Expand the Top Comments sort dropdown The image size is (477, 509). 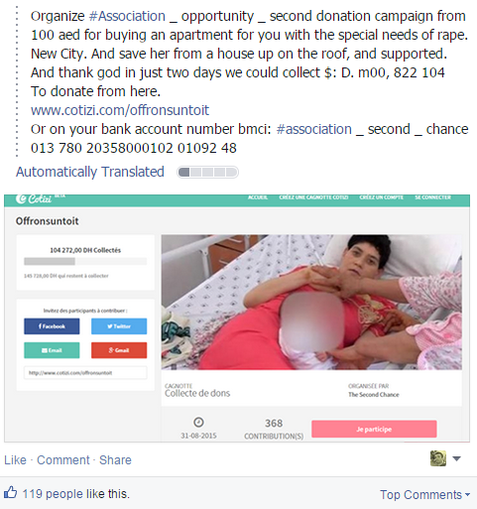tap(424, 495)
